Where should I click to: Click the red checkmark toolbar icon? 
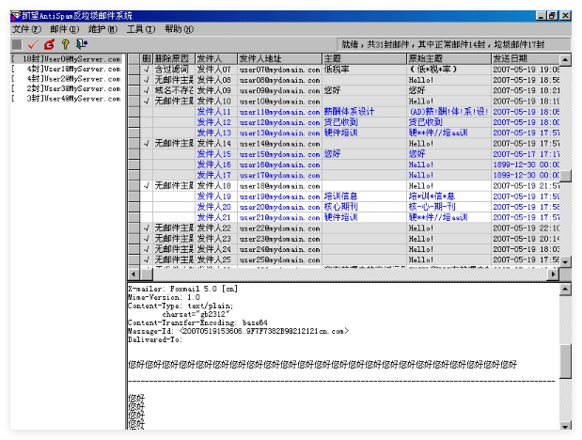pos(33,43)
